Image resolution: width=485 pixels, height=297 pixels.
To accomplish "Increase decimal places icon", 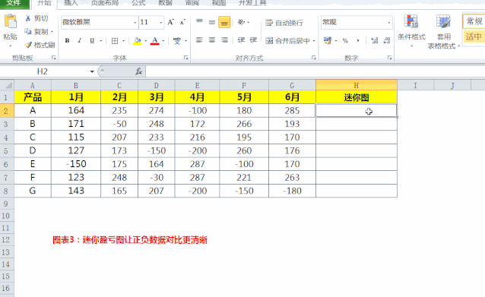I will tap(375, 40).
